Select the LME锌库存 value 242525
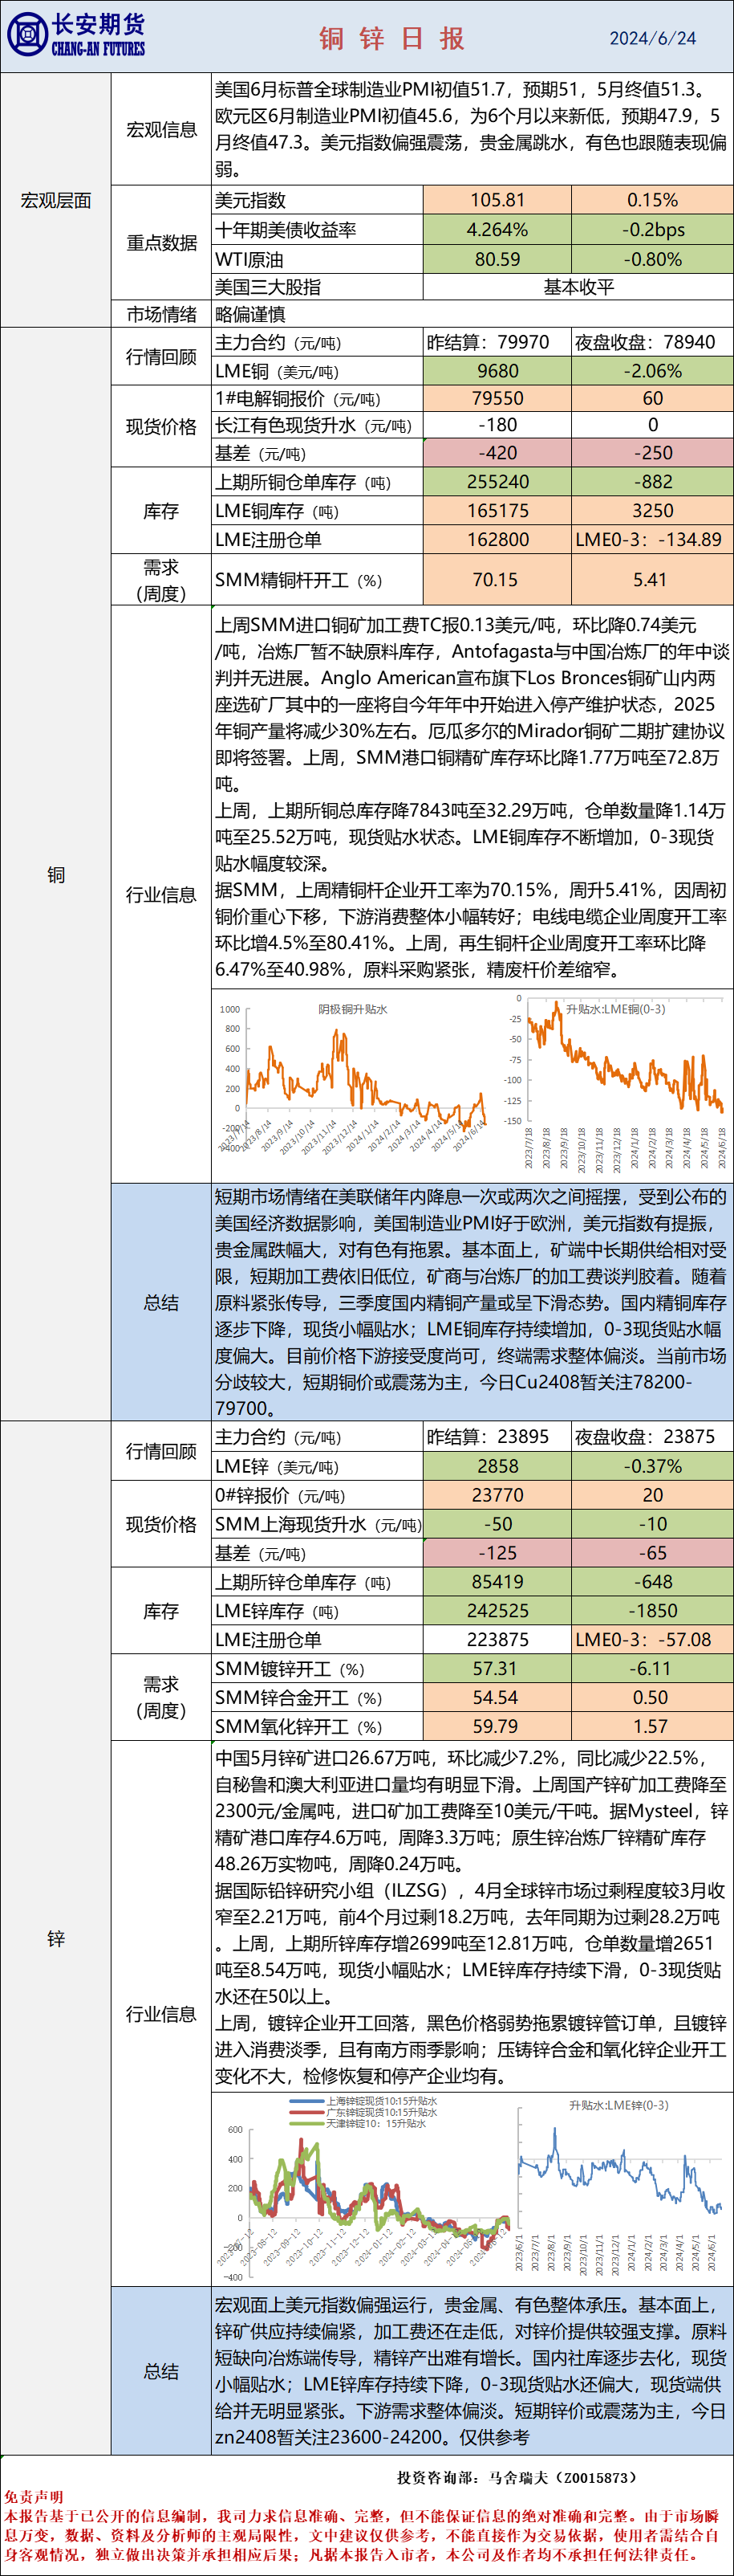 coord(497,1611)
